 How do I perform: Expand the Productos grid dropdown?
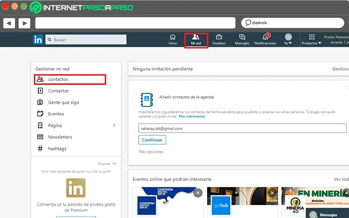click(x=311, y=40)
